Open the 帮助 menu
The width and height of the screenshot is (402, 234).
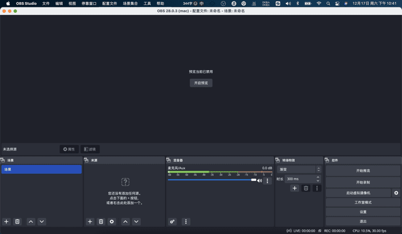(x=160, y=3)
